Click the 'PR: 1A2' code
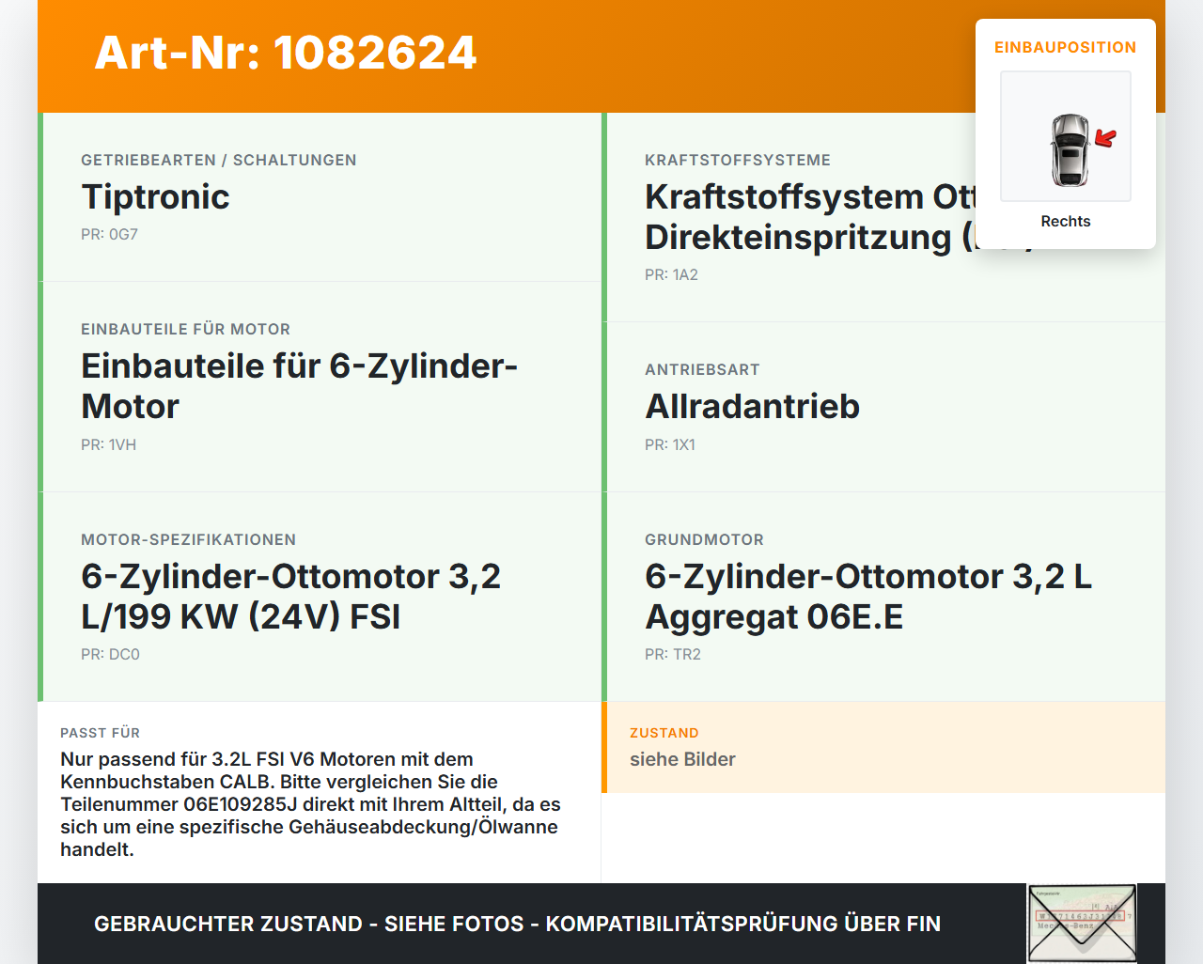1203x964 pixels. click(x=671, y=274)
